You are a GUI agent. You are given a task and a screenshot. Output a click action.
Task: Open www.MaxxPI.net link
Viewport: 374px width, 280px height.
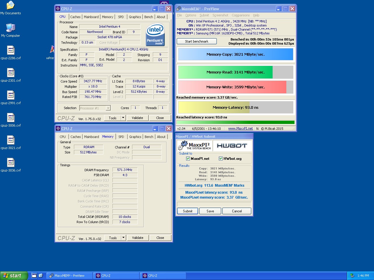240,128
